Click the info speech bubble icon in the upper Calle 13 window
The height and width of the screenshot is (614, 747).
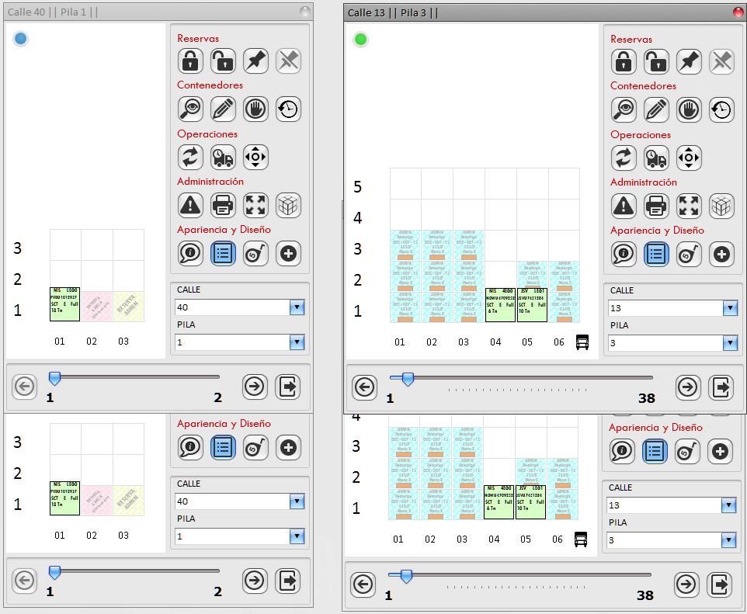tap(624, 255)
